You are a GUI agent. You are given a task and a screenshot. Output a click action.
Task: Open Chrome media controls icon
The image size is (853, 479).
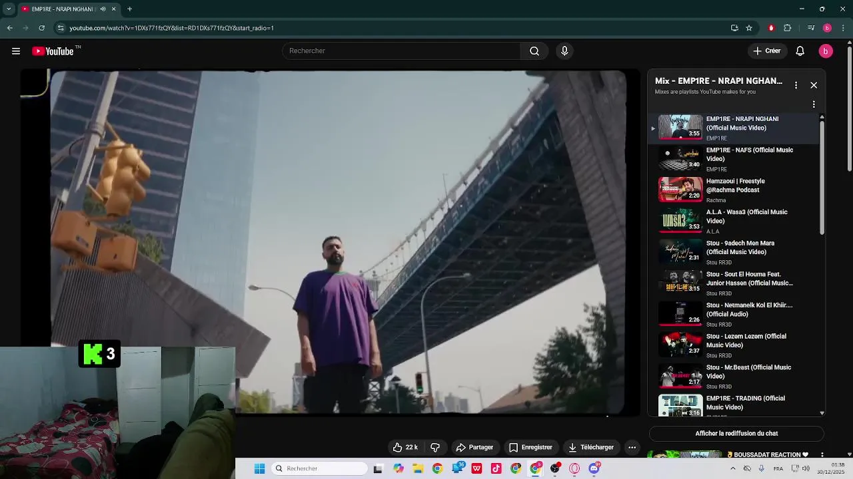(x=811, y=28)
